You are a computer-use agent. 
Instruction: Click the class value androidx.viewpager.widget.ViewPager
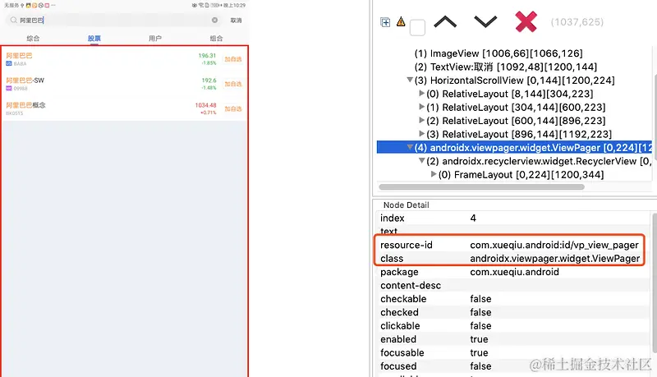[555, 259]
